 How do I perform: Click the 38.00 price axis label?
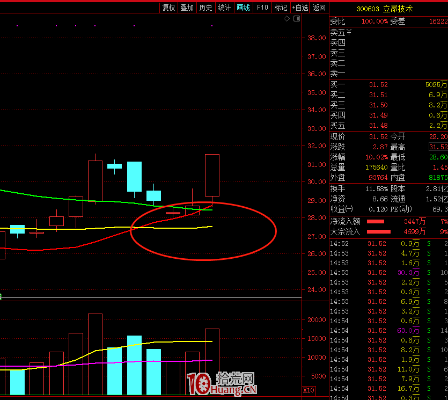coord(317,38)
